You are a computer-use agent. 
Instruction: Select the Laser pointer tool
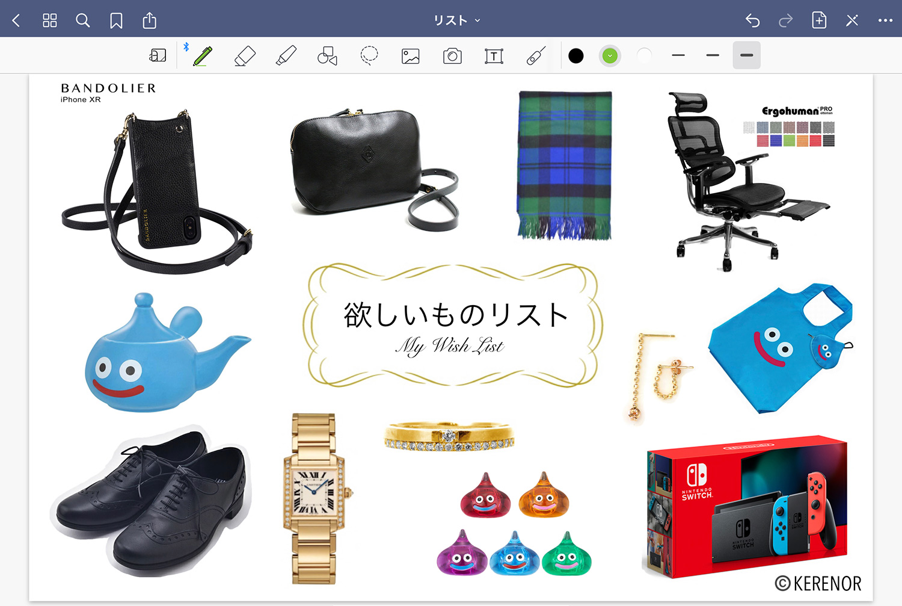(536, 56)
